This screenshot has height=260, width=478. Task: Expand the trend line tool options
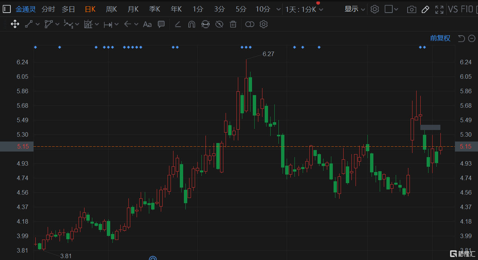37,25
